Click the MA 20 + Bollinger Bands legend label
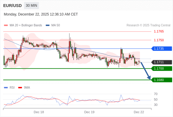 [x=26, y=25]
